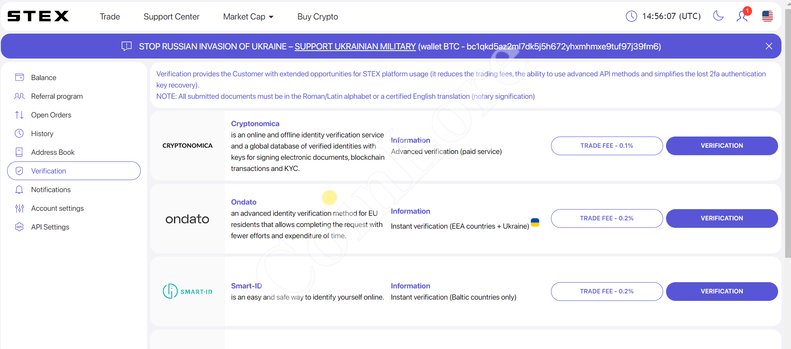The height and width of the screenshot is (349, 791).
Task: Click the History clock icon
Action: click(19, 133)
